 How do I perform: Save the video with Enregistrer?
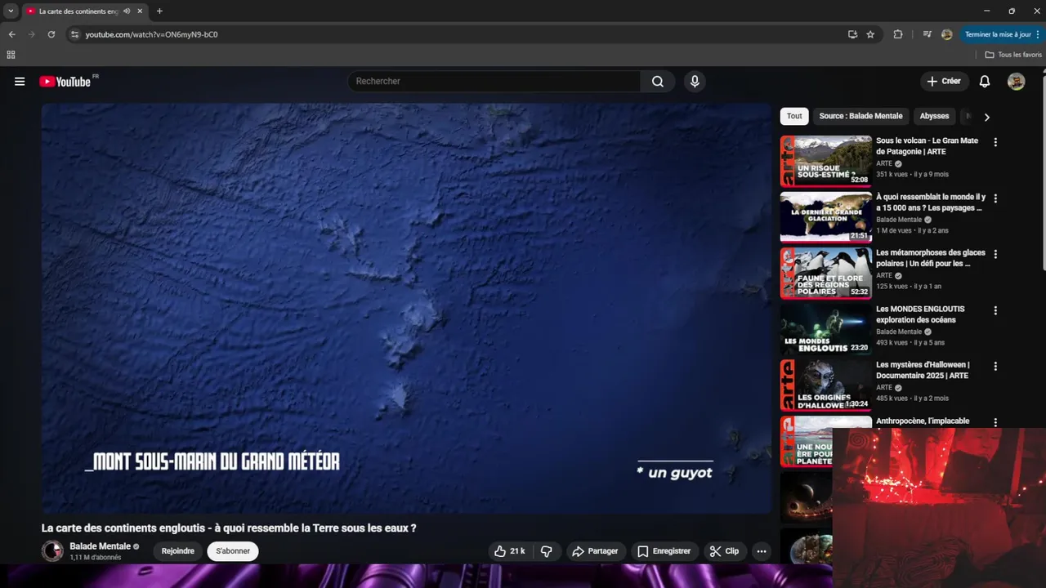click(664, 551)
